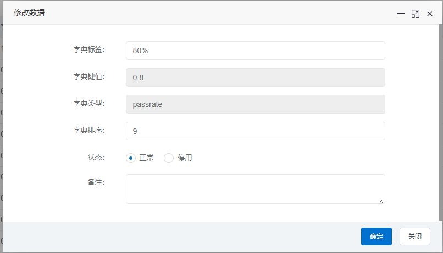Viewport: 443px width, 253px height.
Task: Minimize the 修改数据 dialog
Action: pyautogui.click(x=400, y=14)
